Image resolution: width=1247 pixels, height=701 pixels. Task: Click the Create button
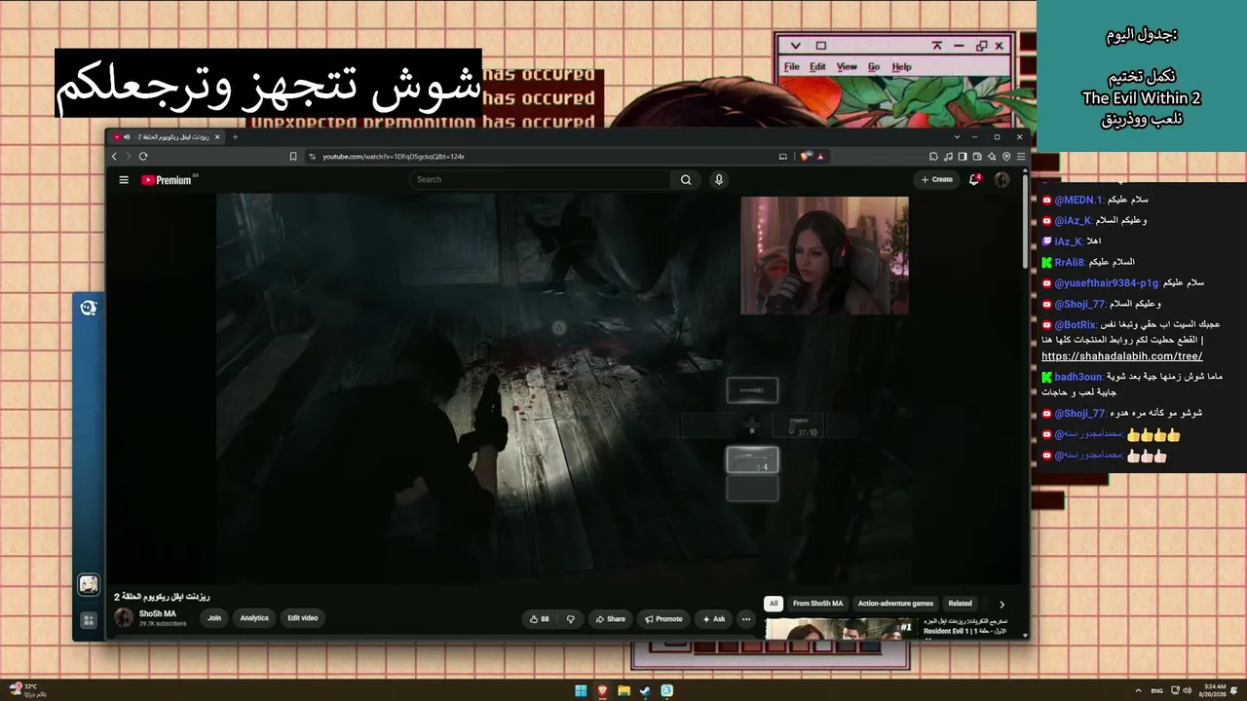937,179
